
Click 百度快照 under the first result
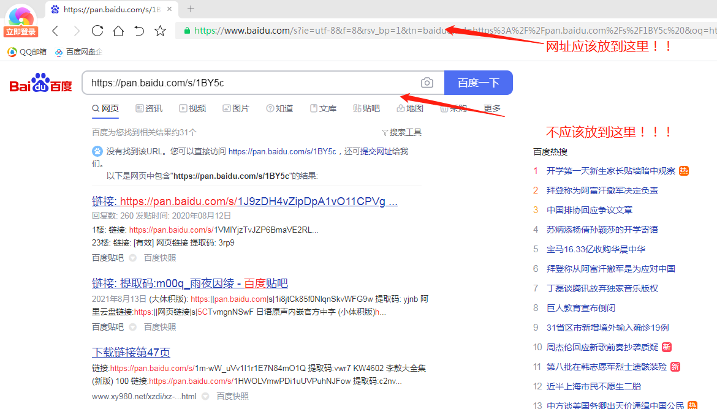point(159,258)
